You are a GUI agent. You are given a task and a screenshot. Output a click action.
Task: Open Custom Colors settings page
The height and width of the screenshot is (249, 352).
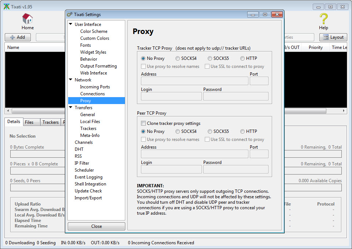click(x=95, y=38)
